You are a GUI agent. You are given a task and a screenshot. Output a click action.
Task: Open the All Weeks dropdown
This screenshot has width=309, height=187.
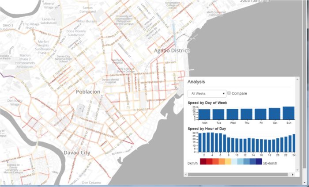coord(207,93)
